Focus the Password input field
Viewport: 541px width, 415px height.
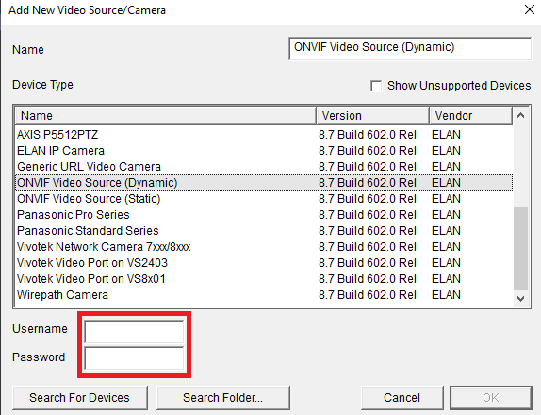(x=134, y=358)
